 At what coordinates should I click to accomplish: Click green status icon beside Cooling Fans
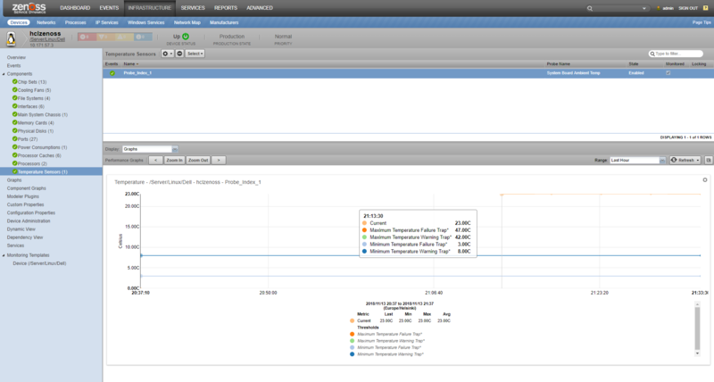point(14,90)
